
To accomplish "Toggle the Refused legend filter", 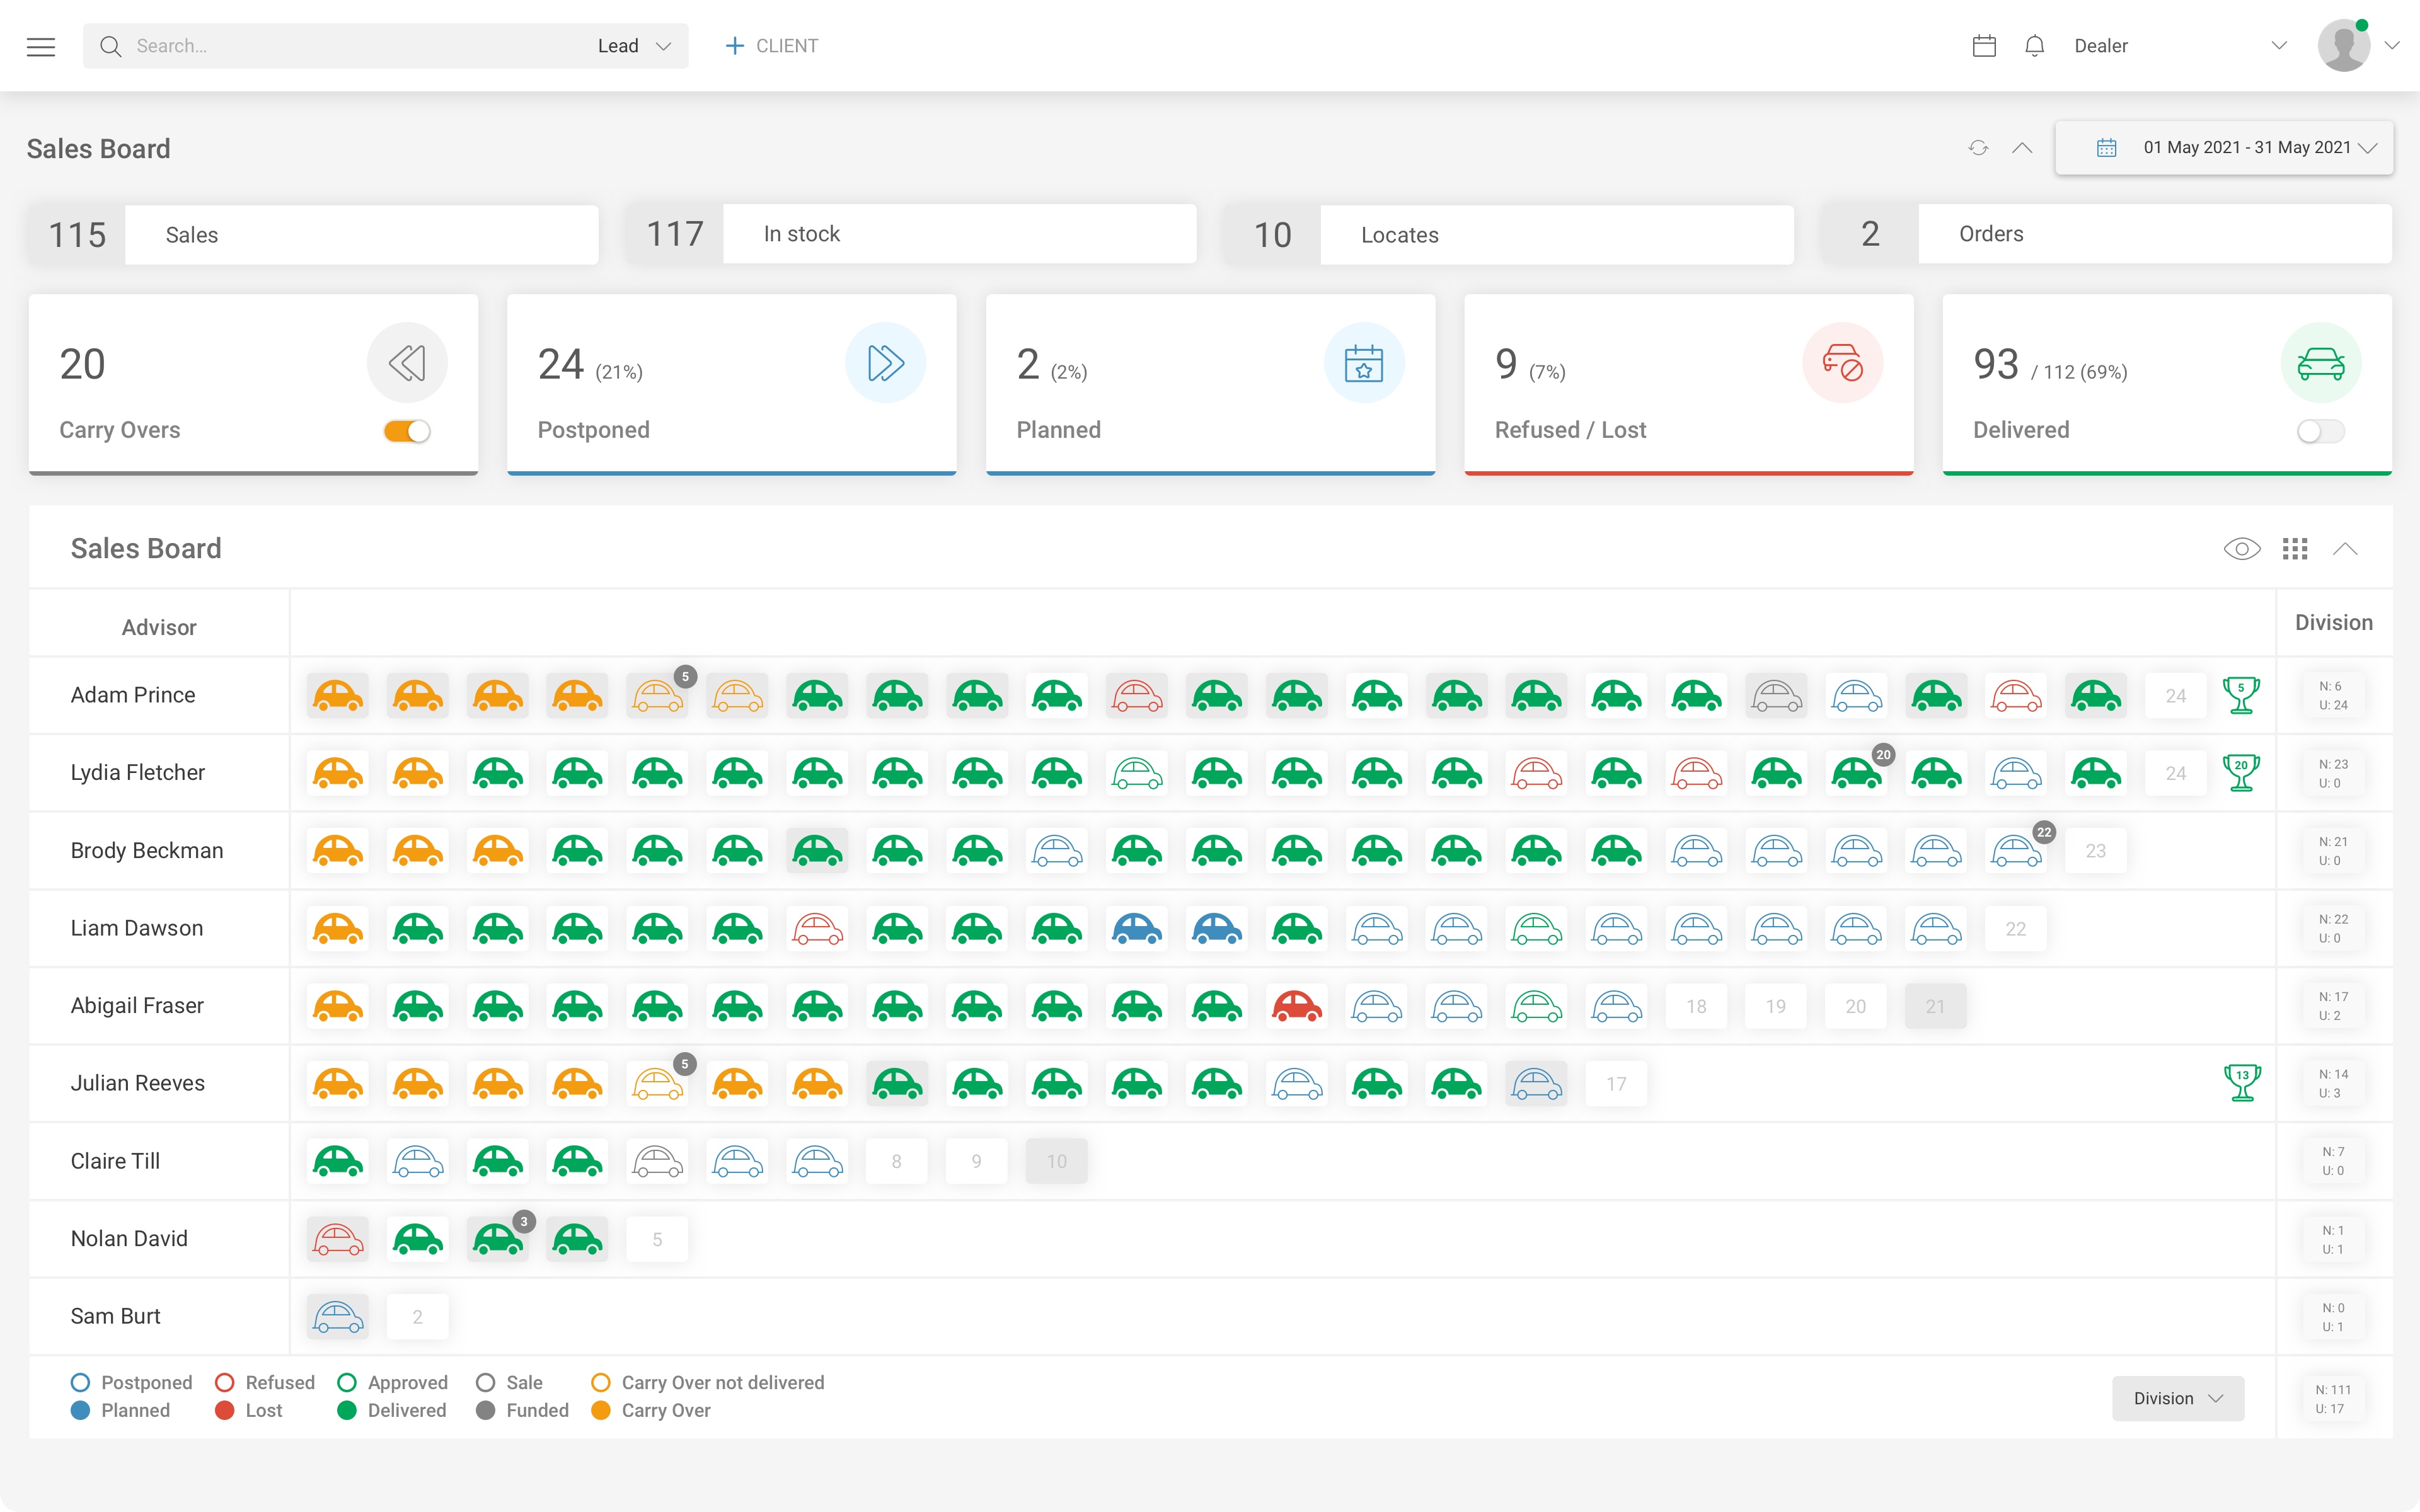I will tap(265, 1383).
